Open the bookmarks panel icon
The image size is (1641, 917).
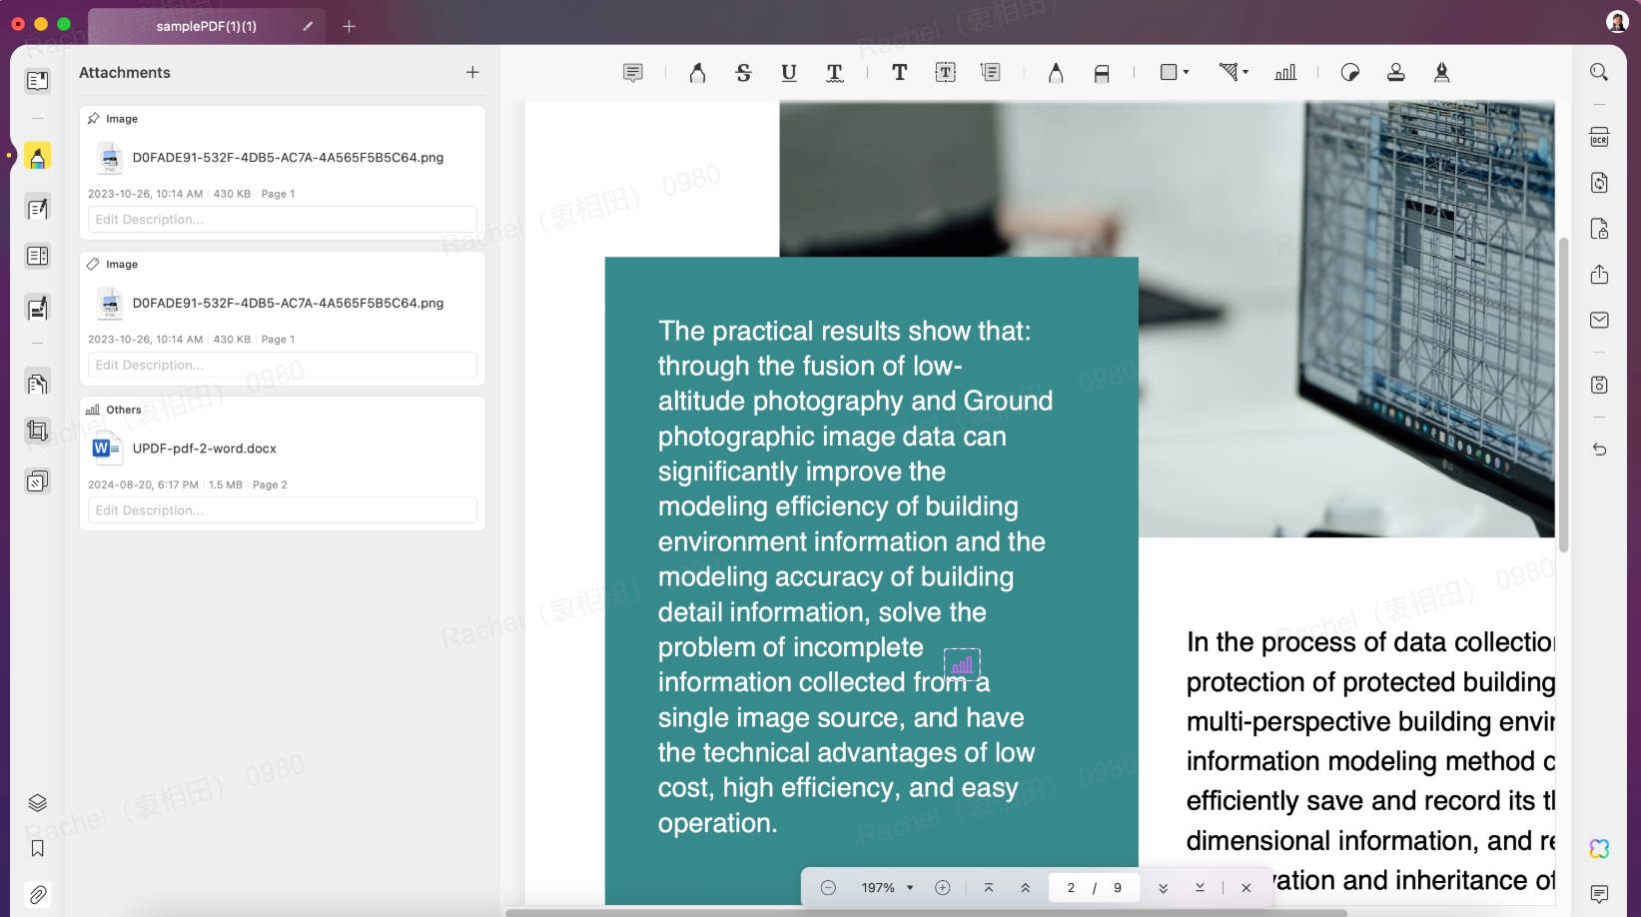[x=37, y=848]
